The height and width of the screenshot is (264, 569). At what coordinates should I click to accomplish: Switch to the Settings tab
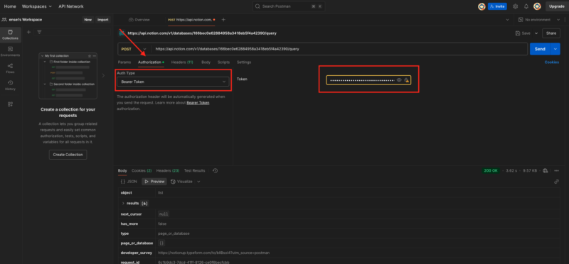pos(244,62)
